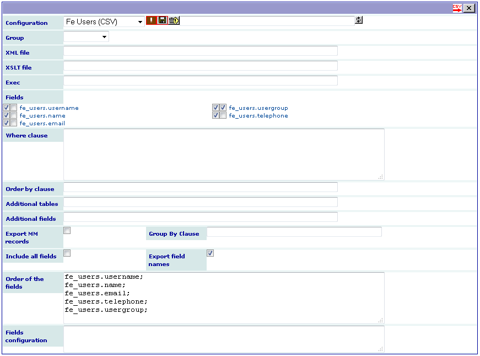Disable the Export field names checkbox
Viewport: 480px width, 356px height.
point(211,253)
